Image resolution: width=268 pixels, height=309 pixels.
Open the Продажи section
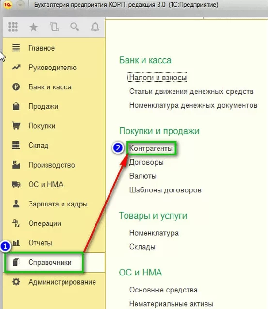tap(43, 106)
